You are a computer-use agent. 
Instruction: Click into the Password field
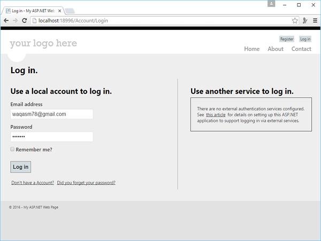(x=52, y=137)
